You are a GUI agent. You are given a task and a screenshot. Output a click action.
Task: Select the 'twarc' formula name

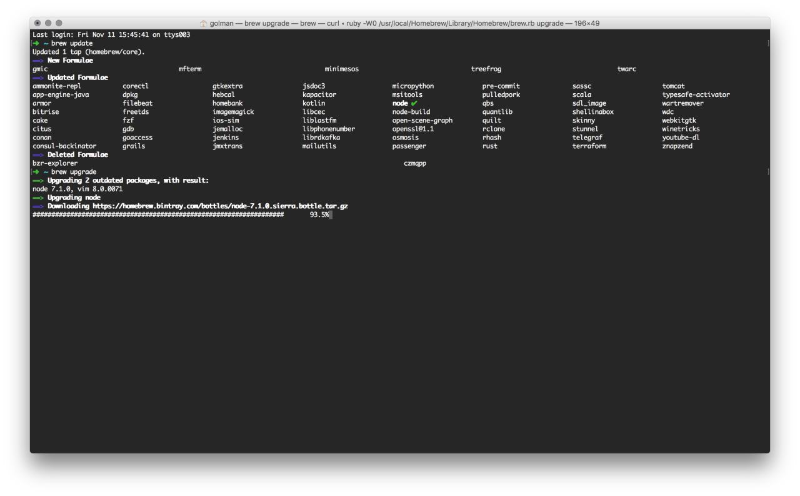click(627, 69)
